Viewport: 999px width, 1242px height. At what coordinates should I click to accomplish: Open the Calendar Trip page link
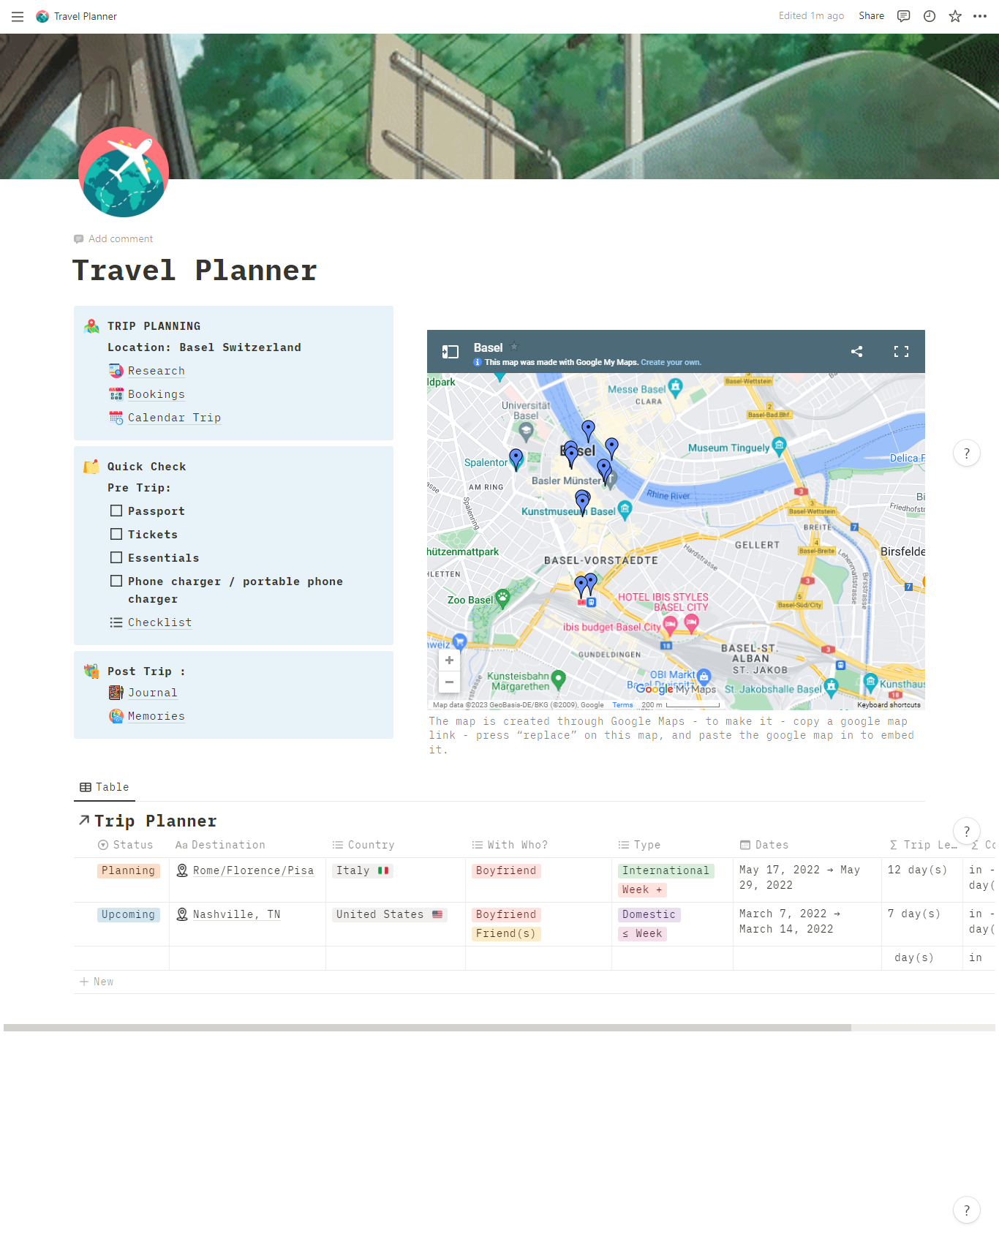click(x=174, y=418)
